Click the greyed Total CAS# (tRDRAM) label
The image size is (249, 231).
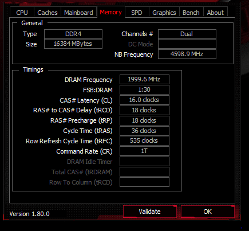click(x=82, y=172)
